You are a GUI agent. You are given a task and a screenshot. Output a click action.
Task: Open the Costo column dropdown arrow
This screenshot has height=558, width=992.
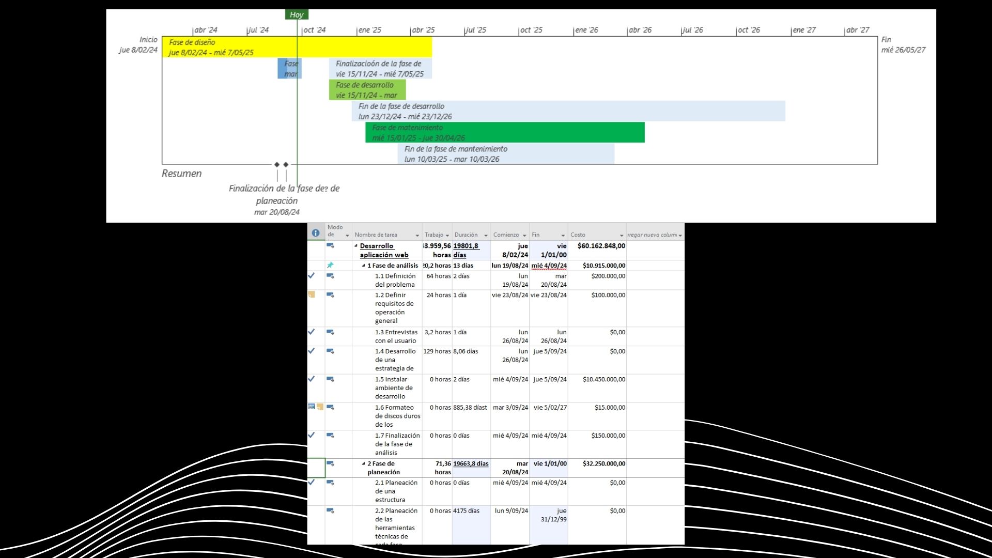pos(622,235)
